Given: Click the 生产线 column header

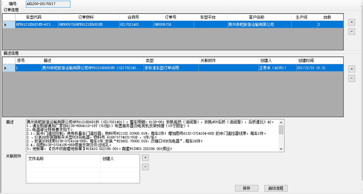Looking at the screenshot, I should (304, 17).
